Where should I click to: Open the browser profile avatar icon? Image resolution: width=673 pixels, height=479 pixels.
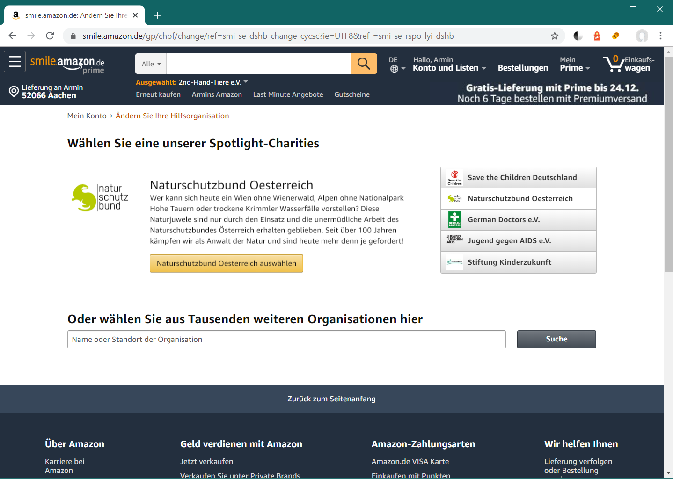coord(642,36)
